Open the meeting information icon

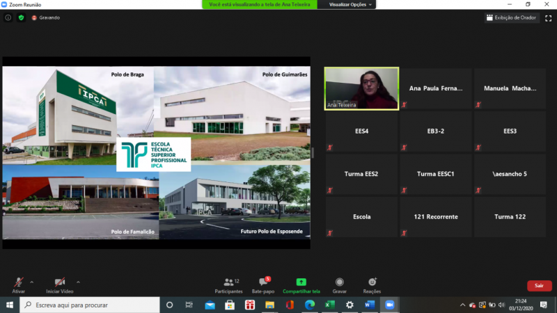(8, 17)
